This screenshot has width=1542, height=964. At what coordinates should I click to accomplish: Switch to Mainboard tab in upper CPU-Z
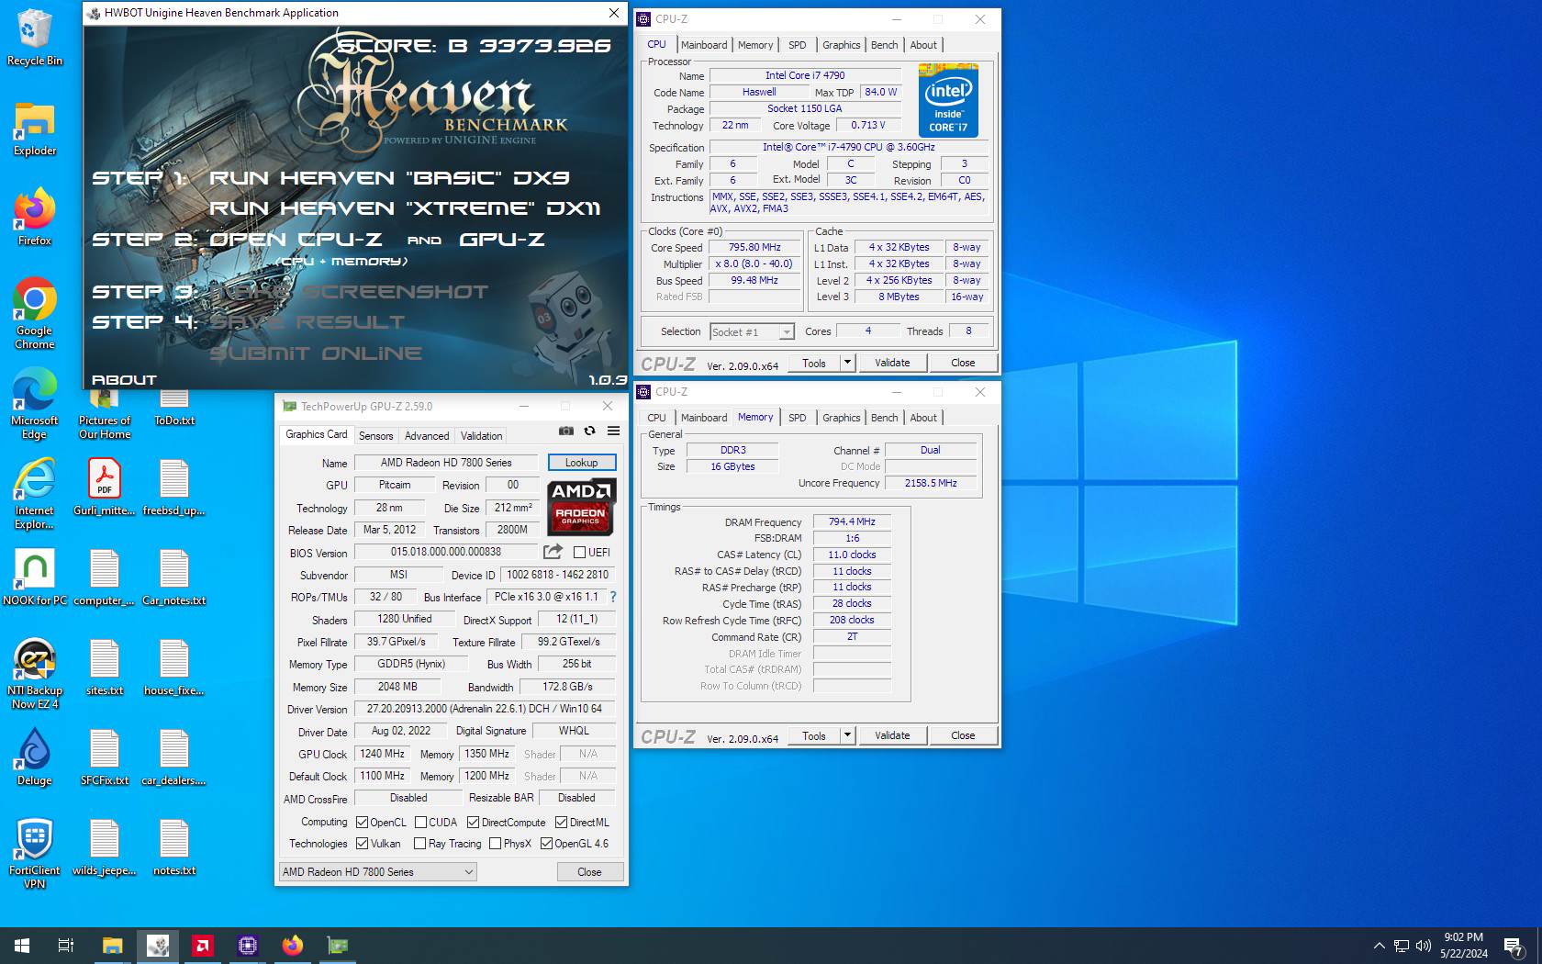pos(704,45)
